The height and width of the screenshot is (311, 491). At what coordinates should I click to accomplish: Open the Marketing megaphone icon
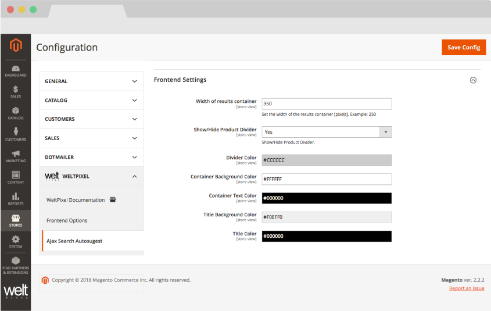(x=16, y=156)
